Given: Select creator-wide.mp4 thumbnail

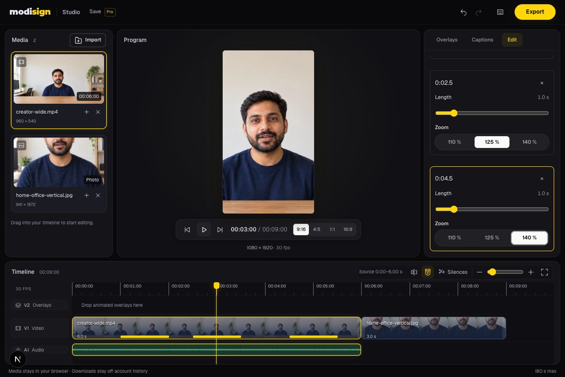Looking at the screenshot, I should pyautogui.click(x=59, y=79).
